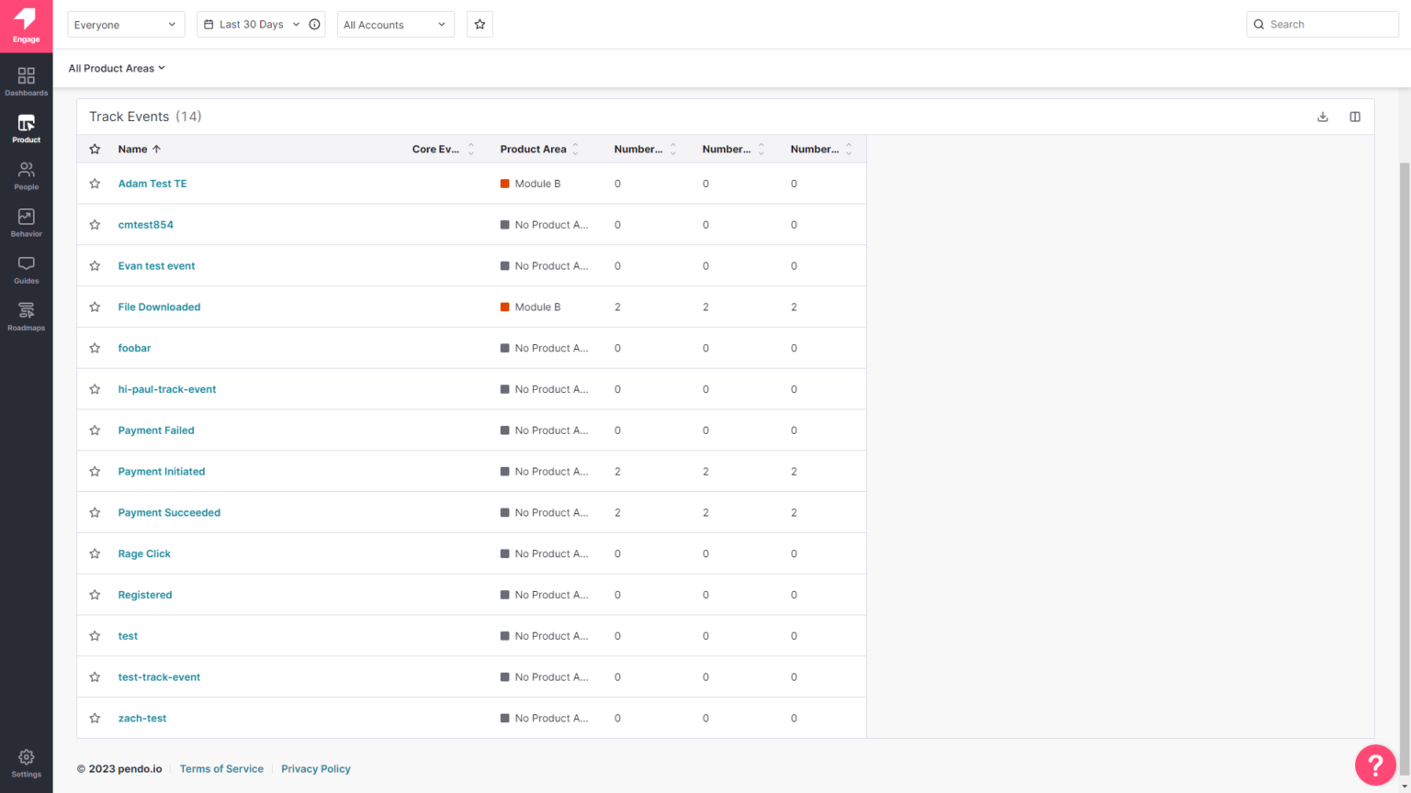Toggle the favorite star on zach-test
This screenshot has height=793, width=1411.
[x=95, y=718]
